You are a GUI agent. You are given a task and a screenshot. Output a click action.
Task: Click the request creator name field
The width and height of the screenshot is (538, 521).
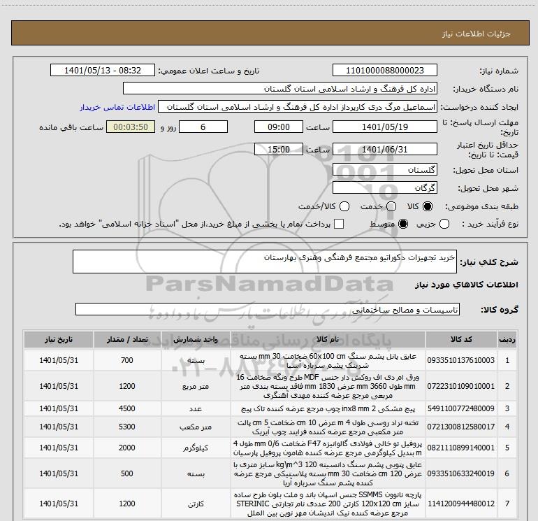tap(298, 107)
